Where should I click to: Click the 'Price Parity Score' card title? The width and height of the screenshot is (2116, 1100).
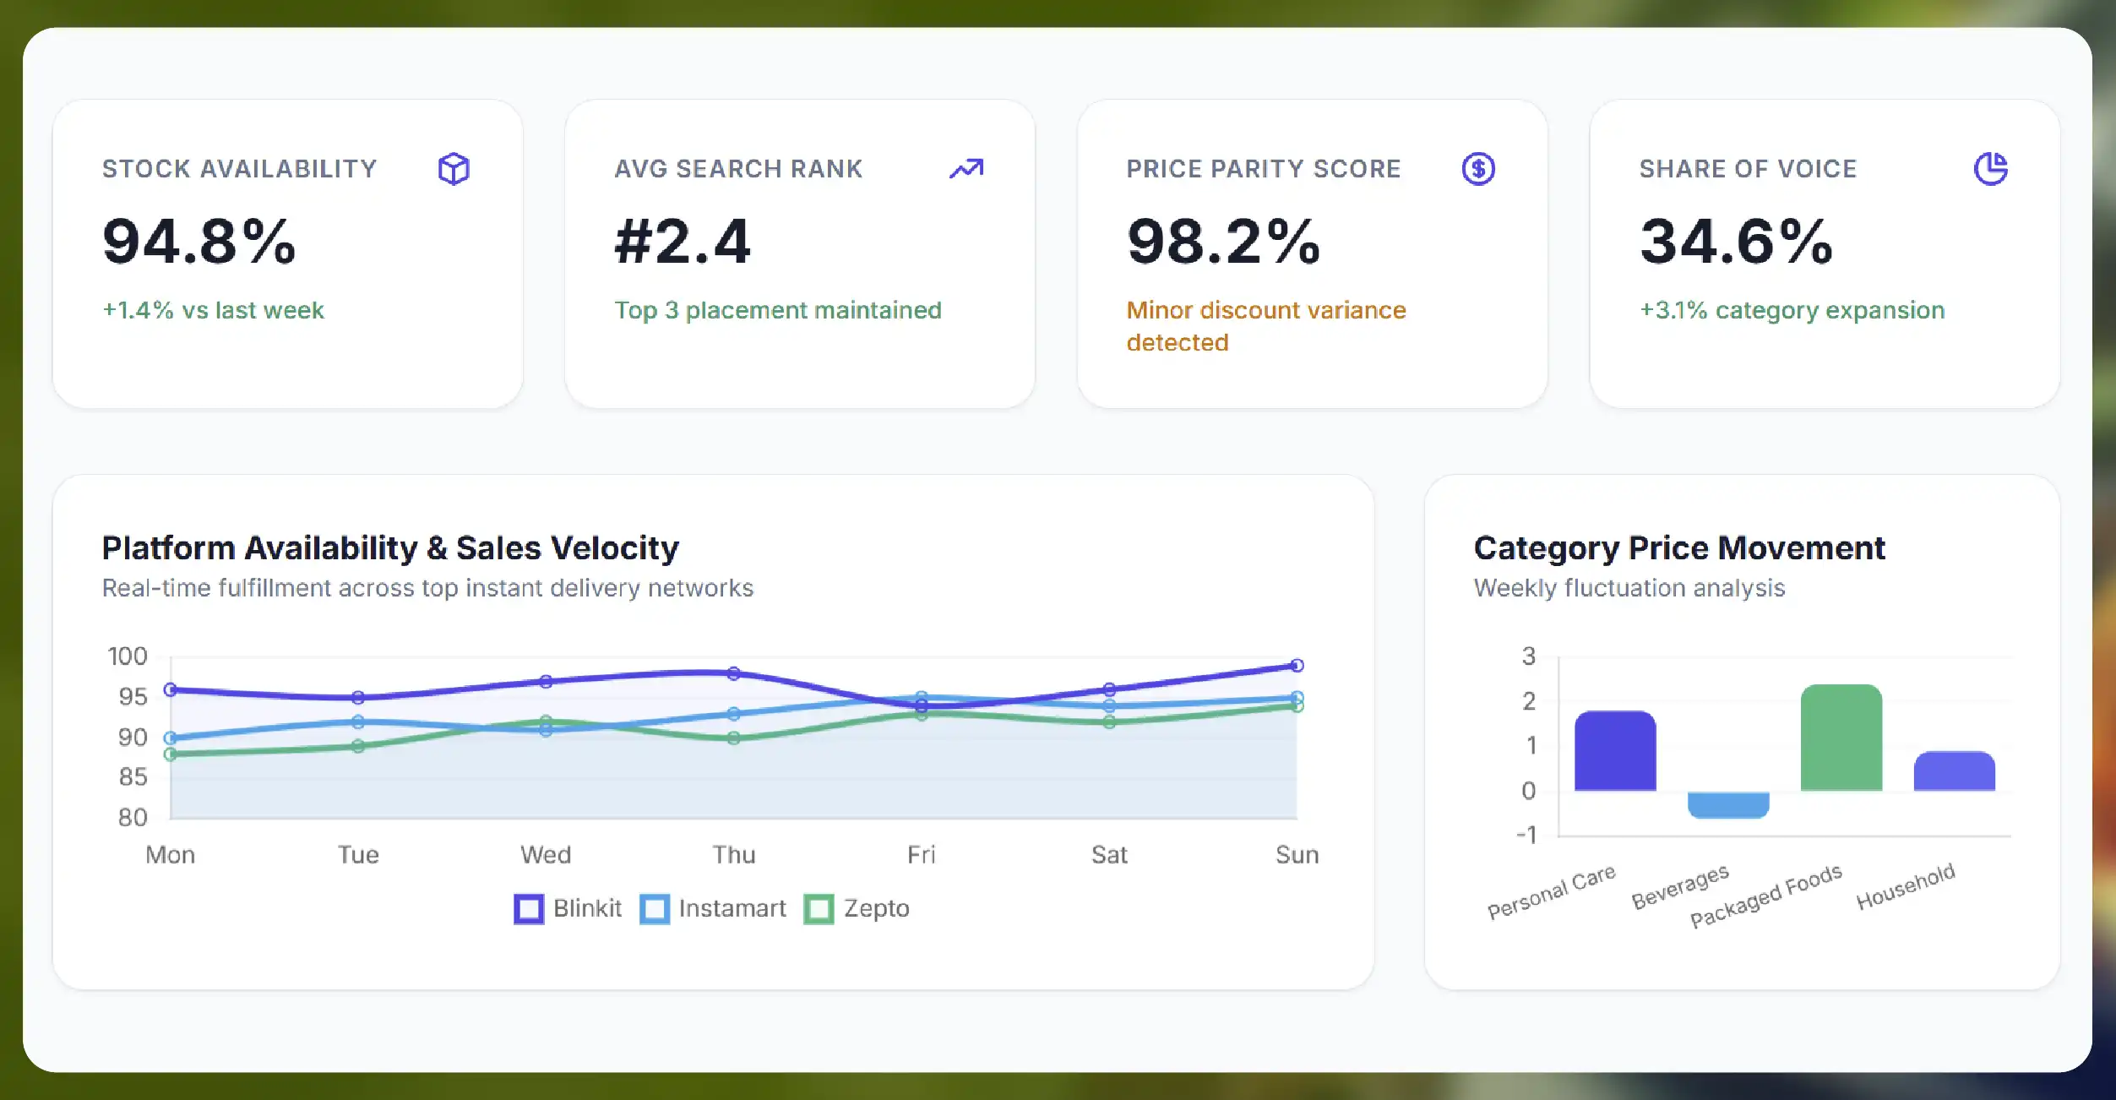(x=1264, y=169)
